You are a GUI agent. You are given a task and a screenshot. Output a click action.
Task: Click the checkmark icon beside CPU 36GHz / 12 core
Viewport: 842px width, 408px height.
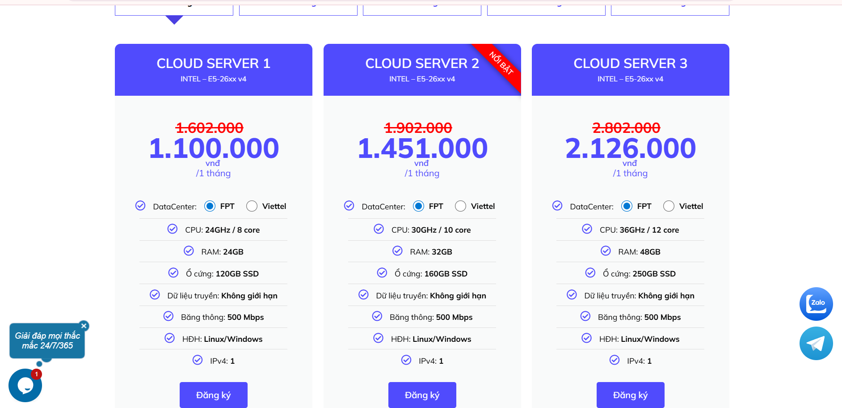pos(587,229)
